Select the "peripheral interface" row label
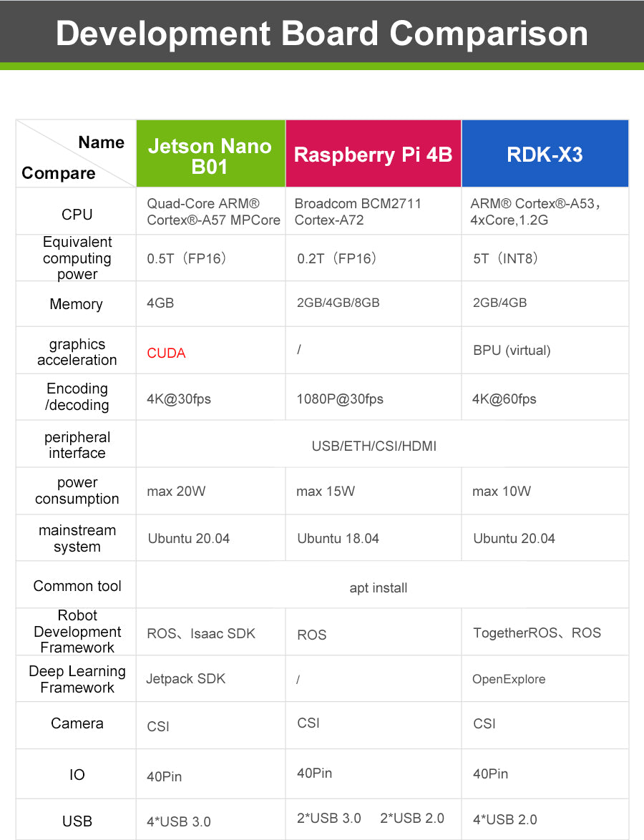The width and height of the screenshot is (644, 840). 77,444
